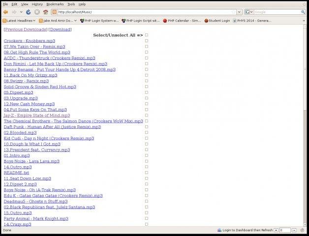Viewport: 309px width, 236px height.
Task: Click the PHP Calendar bookmark icon
Action: 165,21
